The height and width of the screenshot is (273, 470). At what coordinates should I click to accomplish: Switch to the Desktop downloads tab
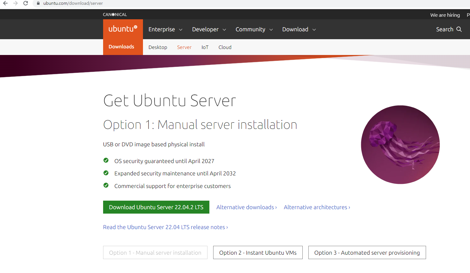pos(158,47)
